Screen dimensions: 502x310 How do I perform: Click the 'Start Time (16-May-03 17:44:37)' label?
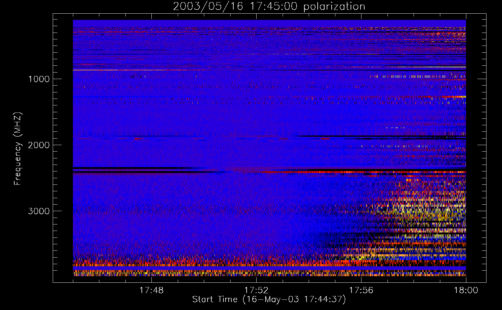pyautogui.click(x=269, y=299)
